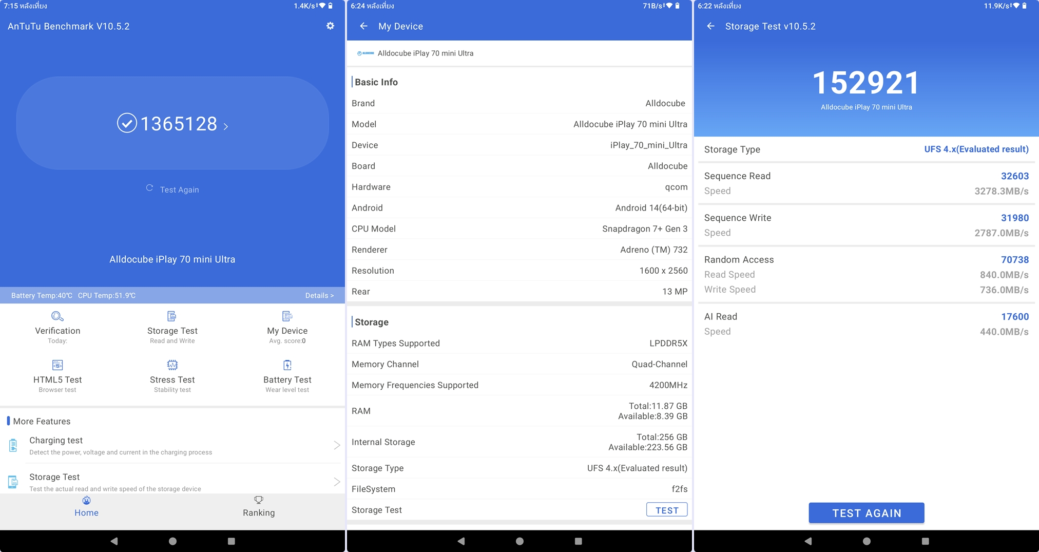
Task: Tap Android recents square on Storage Test screen
Action: tap(925, 541)
